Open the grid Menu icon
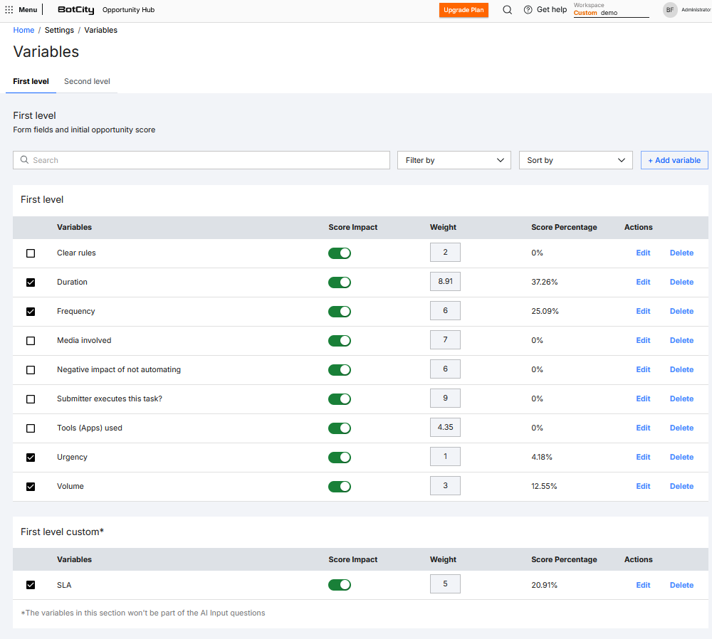This screenshot has width=712, height=639. 9,10
